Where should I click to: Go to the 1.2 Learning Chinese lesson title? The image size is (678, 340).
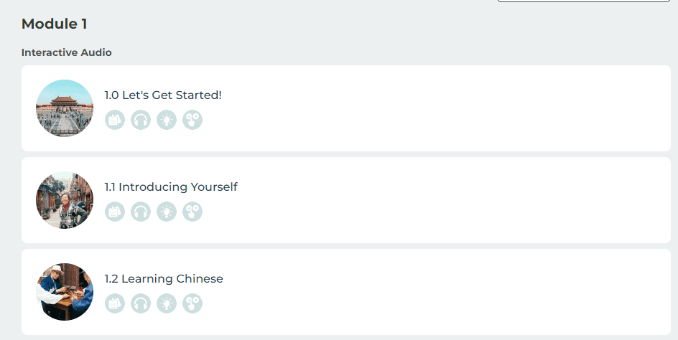[164, 279]
